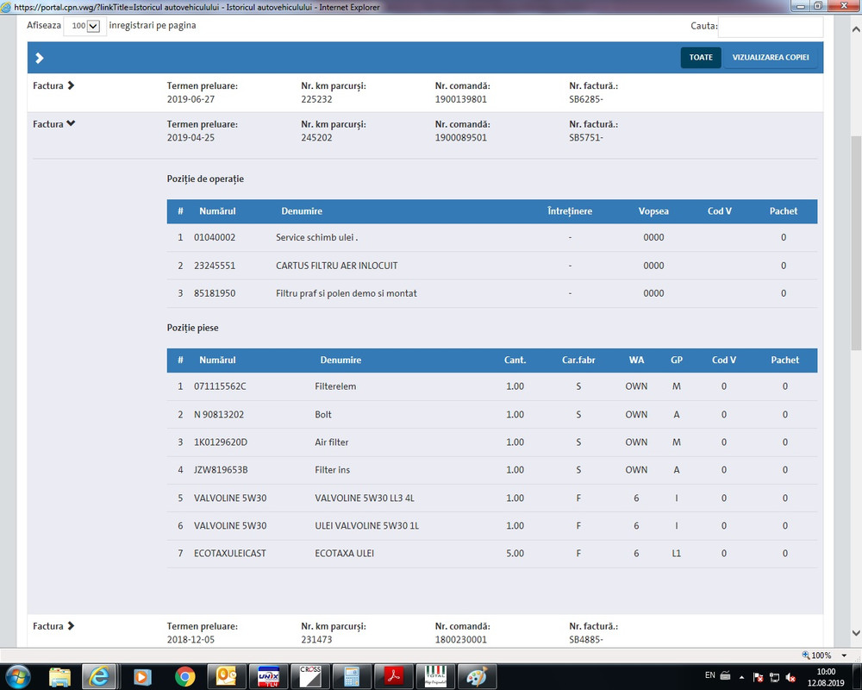
Task: Select the 'Service schimb ulei' operation row
Action: point(492,238)
